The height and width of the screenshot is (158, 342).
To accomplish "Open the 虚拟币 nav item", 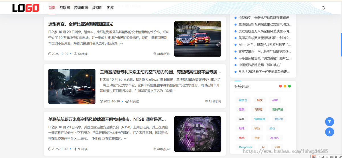I will click(x=97, y=8).
